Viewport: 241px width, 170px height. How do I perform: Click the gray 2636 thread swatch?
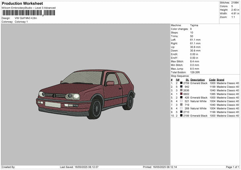click(x=182, y=90)
